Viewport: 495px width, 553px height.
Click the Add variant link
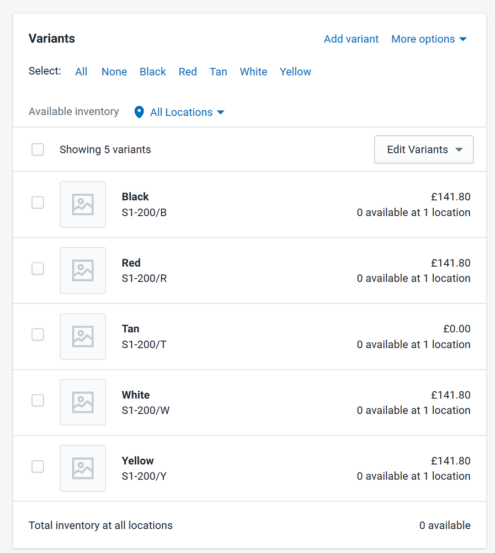[x=351, y=39]
